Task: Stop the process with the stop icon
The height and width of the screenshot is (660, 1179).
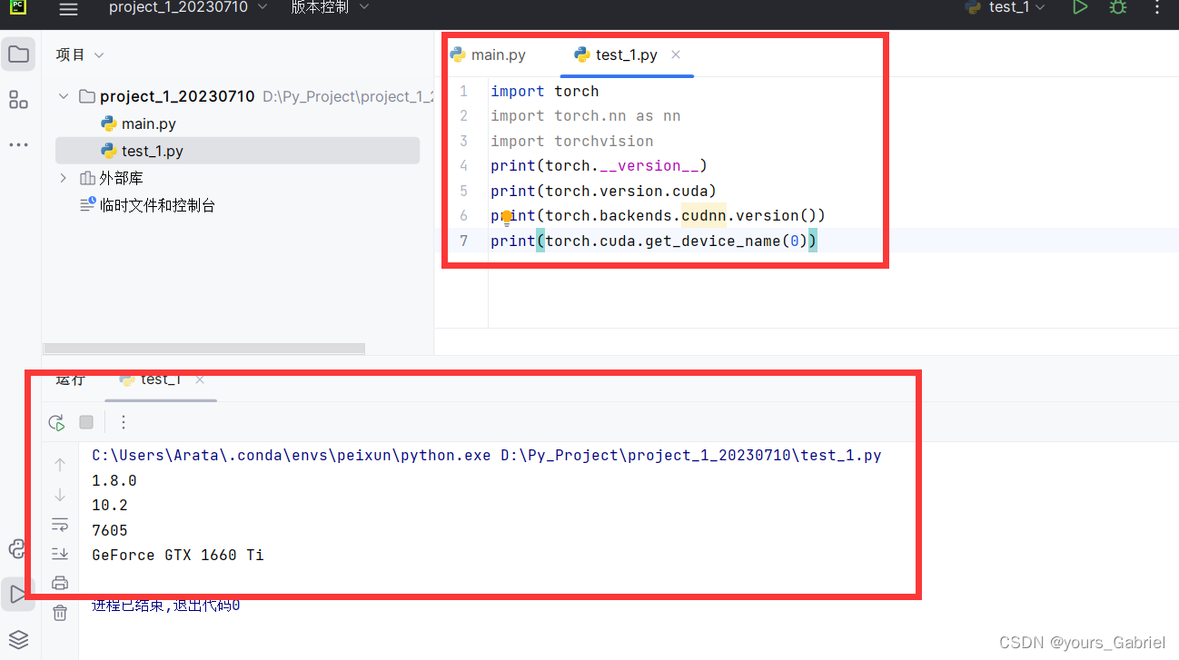Action: (86, 422)
